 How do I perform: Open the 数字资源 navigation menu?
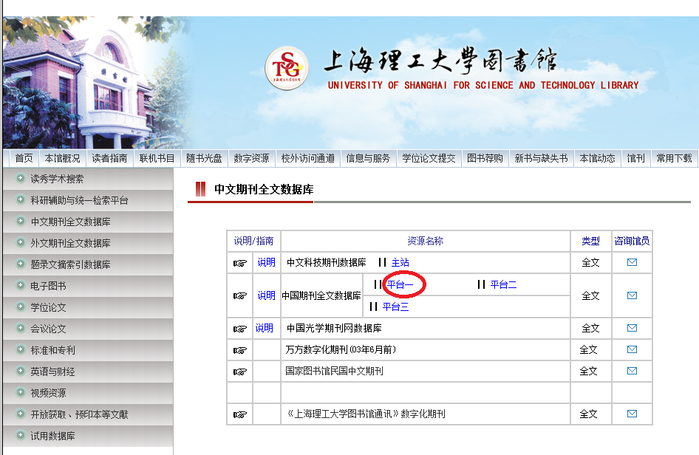(x=251, y=158)
